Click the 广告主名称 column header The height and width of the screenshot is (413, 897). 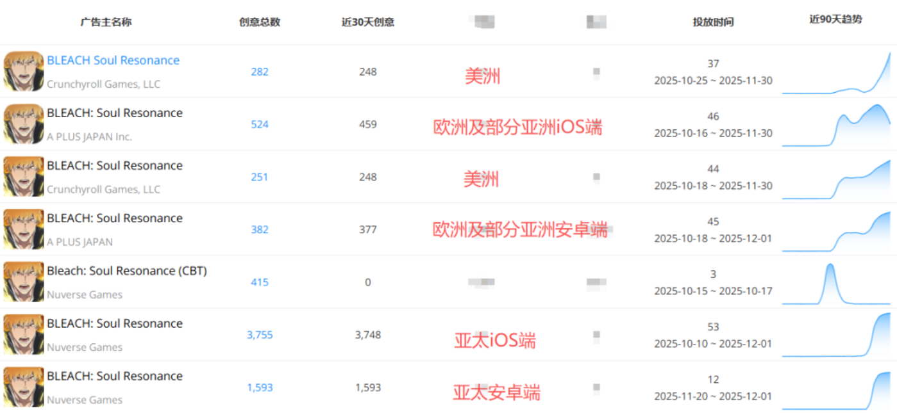click(x=106, y=22)
